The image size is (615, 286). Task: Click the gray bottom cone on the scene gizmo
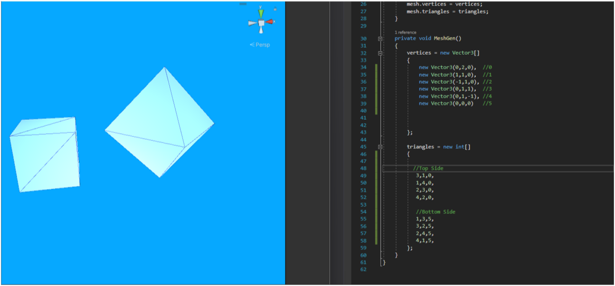point(261,30)
